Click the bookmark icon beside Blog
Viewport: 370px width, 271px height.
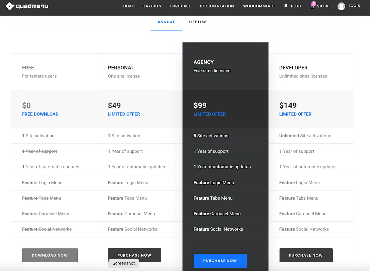pos(286,6)
